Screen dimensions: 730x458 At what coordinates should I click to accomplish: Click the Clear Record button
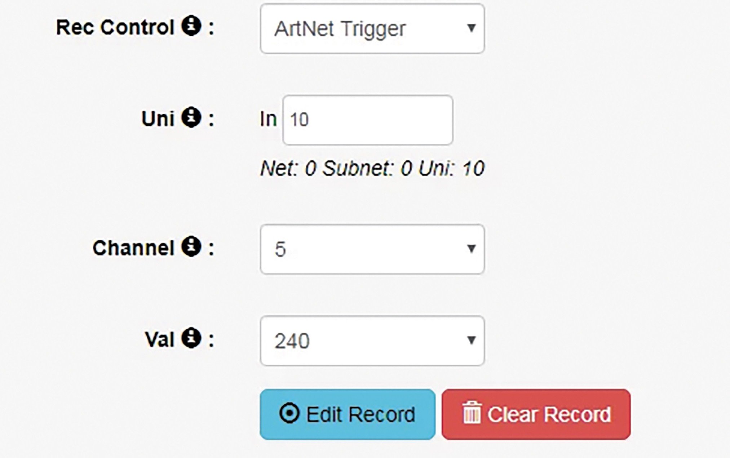coord(536,414)
